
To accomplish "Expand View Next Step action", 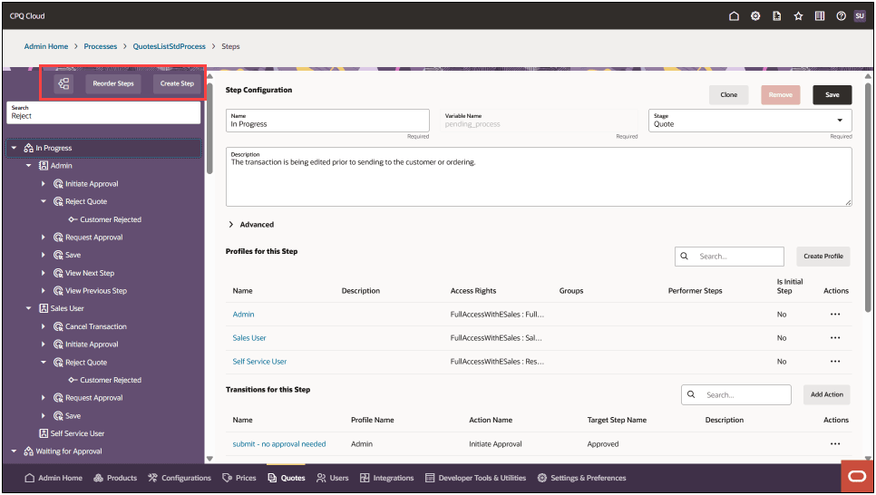I will click(43, 273).
